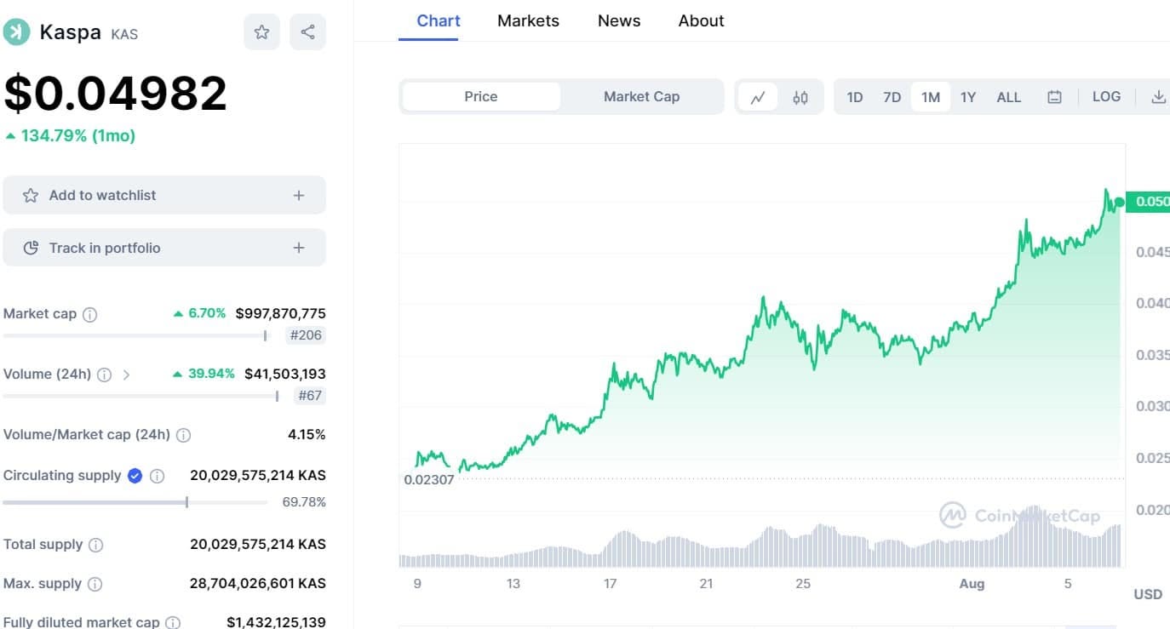Screen dimensions: 1170x629
Task: Click Track in portfolio
Action: (164, 248)
